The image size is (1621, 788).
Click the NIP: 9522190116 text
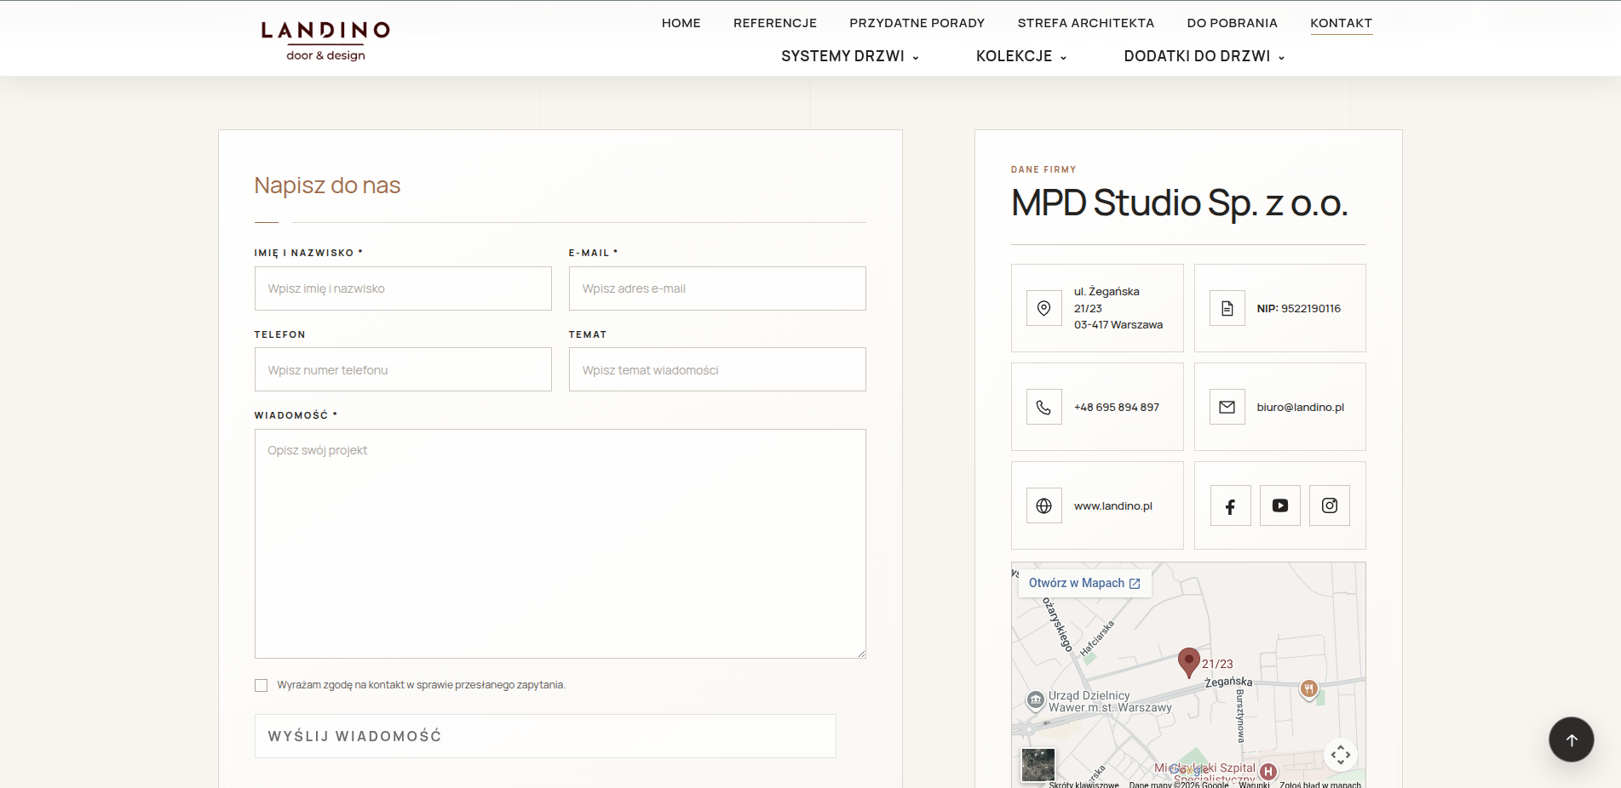pyautogui.click(x=1299, y=309)
